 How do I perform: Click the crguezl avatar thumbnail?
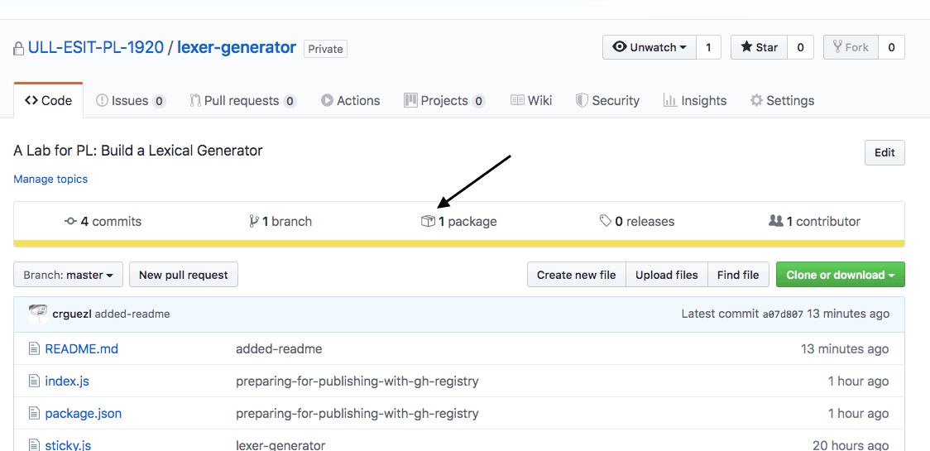(x=38, y=314)
